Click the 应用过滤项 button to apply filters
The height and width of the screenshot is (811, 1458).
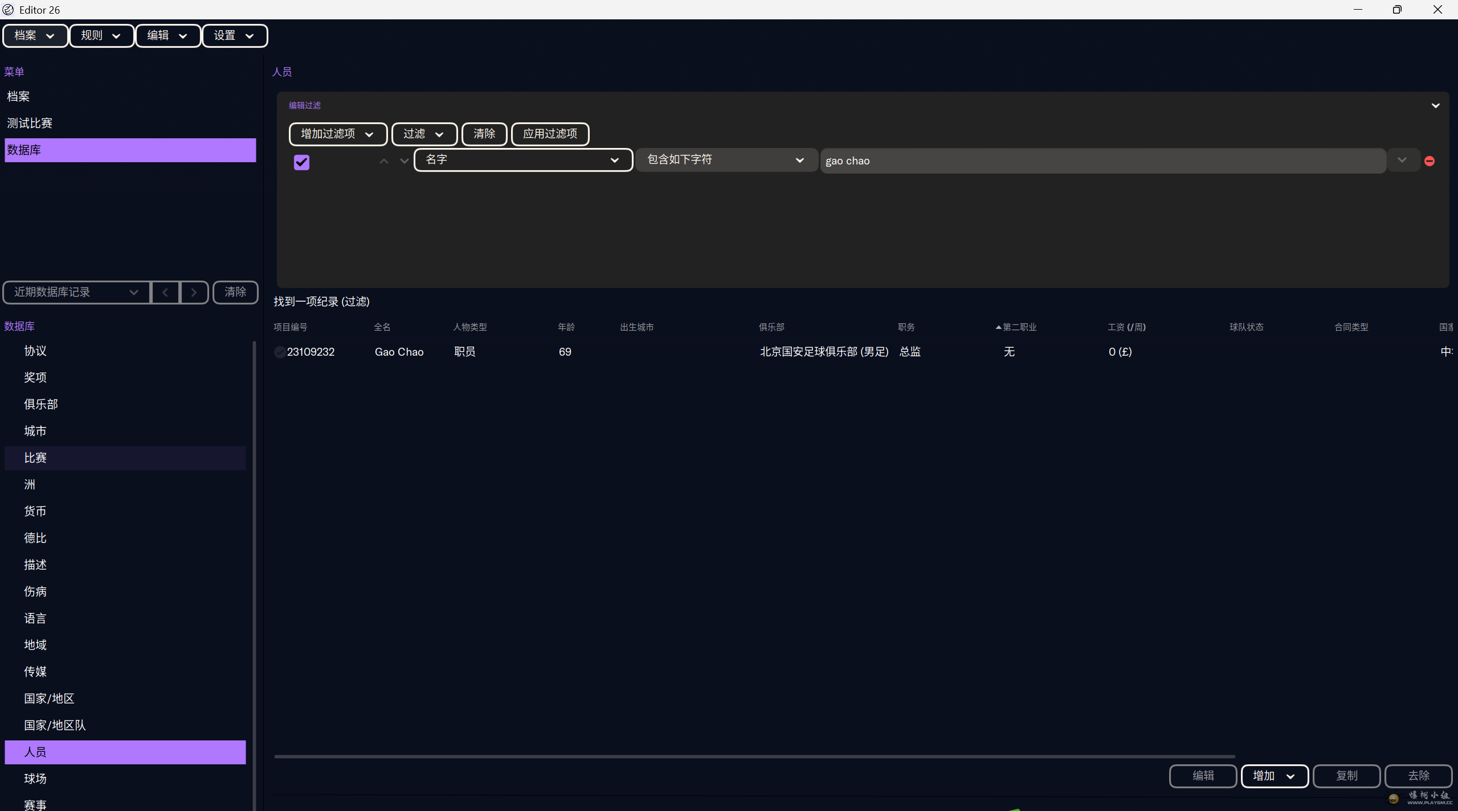(549, 134)
